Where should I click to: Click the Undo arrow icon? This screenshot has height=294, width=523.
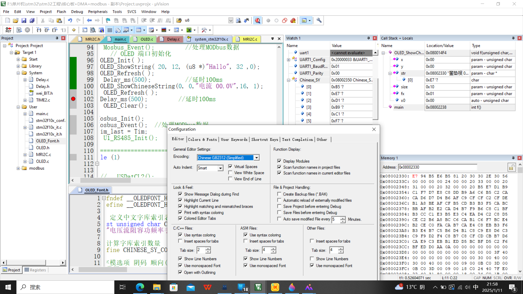[x=70, y=20]
